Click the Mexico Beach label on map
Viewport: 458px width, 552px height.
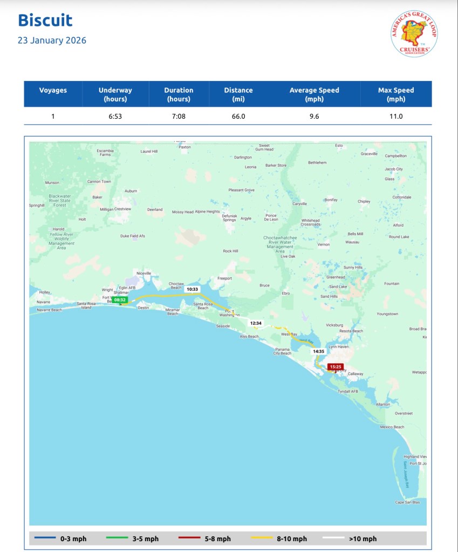tap(392, 427)
